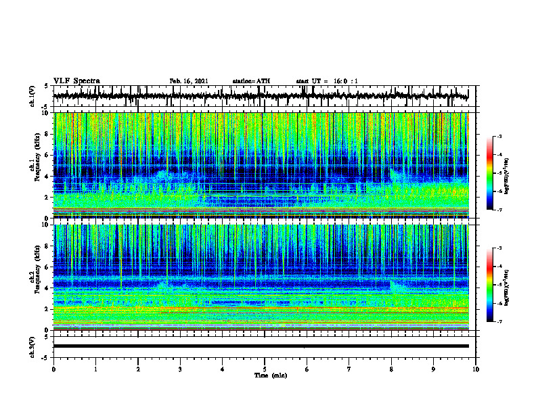Click the ch.3(V) black trace bar
Screen dimensions: 536x414
coord(261,346)
